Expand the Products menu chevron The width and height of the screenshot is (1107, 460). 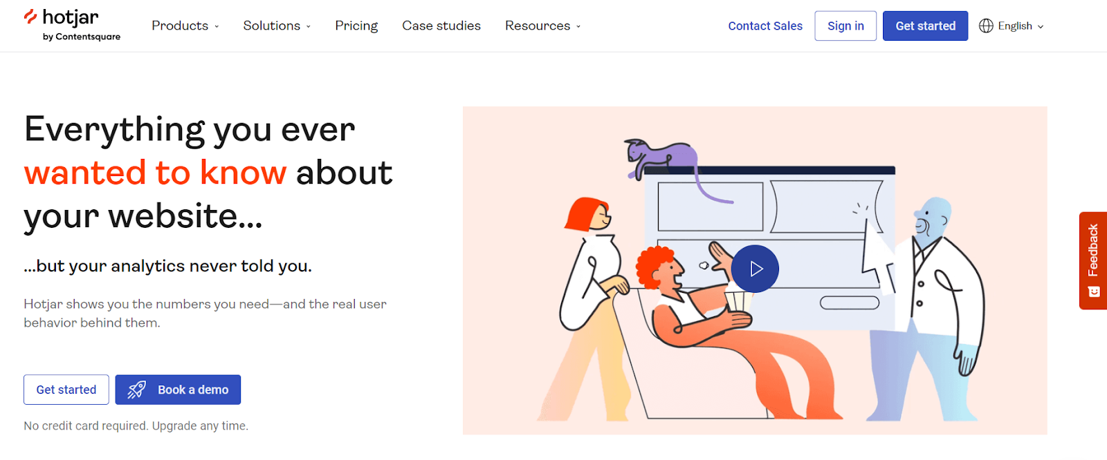(x=217, y=26)
